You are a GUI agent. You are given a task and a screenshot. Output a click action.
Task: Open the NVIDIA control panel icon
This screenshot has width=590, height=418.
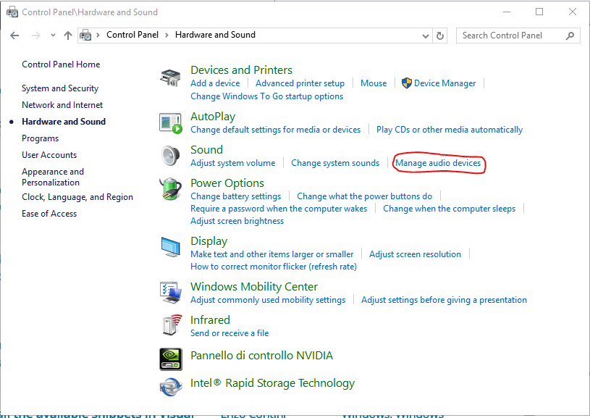[x=170, y=356]
